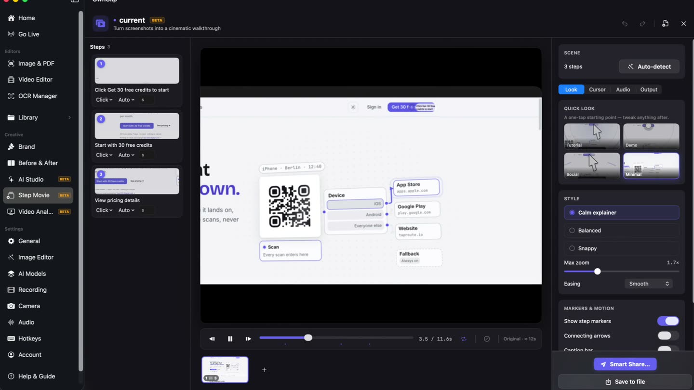Skip forward to the next step
This screenshot has height=390, width=694.
coord(248,339)
